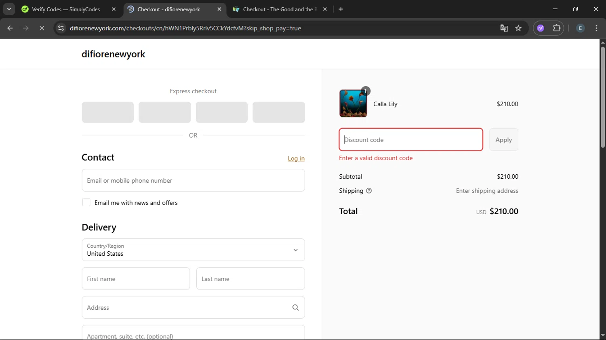Restore down the browser window
The height and width of the screenshot is (340, 606).
[575, 9]
